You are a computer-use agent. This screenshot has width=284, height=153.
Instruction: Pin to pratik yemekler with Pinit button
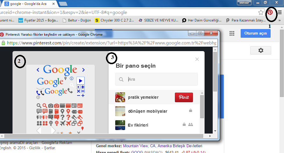click(x=184, y=97)
